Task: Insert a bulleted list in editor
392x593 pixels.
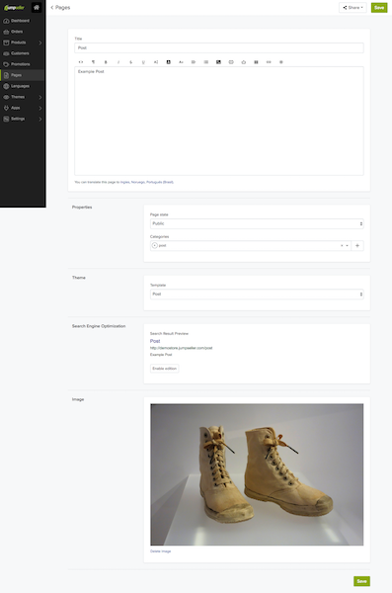Action: point(206,62)
